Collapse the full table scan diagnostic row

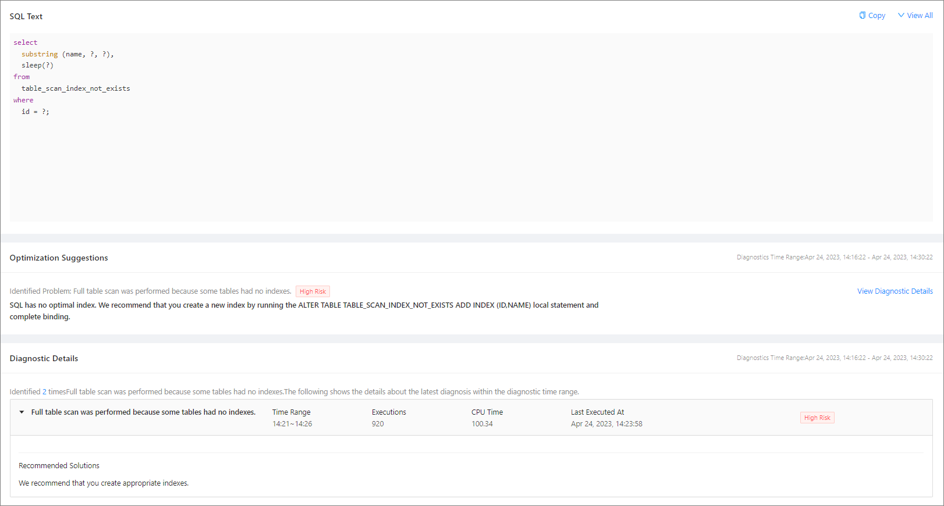(x=22, y=412)
